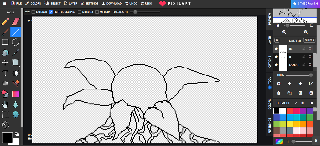
Task: Select the Line tool
Action: [16, 32]
